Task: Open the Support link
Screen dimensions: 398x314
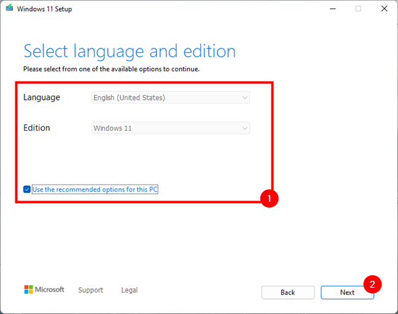Action: click(91, 290)
